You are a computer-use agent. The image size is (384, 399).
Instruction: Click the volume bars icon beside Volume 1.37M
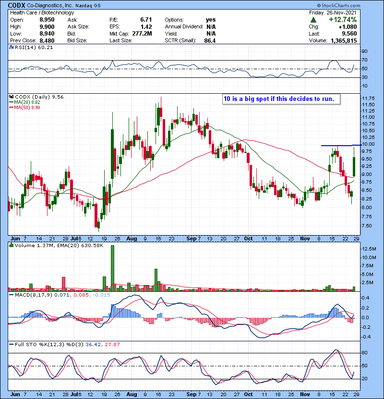point(11,245)
